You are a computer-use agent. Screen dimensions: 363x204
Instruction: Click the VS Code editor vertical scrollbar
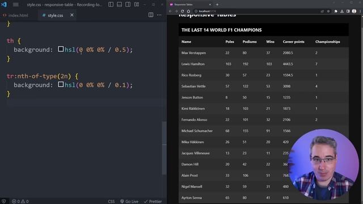pos(164,148)
